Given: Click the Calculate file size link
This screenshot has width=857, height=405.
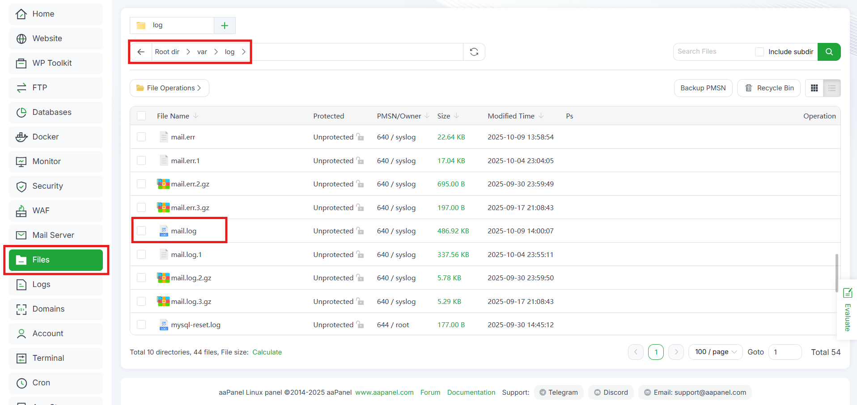Looking at the screenshot, I should coord(267,352).
